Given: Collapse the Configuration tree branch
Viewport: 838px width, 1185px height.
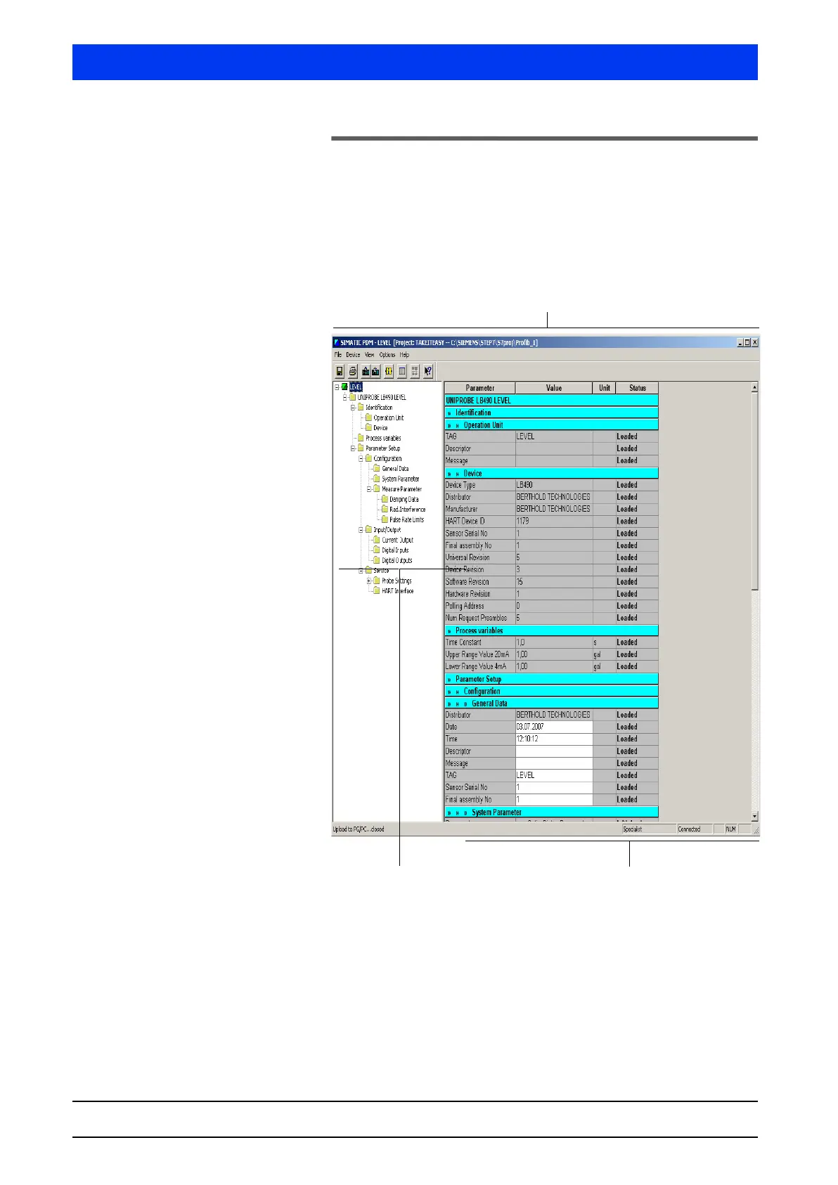Looking at the screenshot, I should tap(361, 458).
